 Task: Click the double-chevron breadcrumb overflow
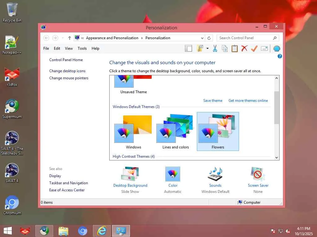point(82,38)
